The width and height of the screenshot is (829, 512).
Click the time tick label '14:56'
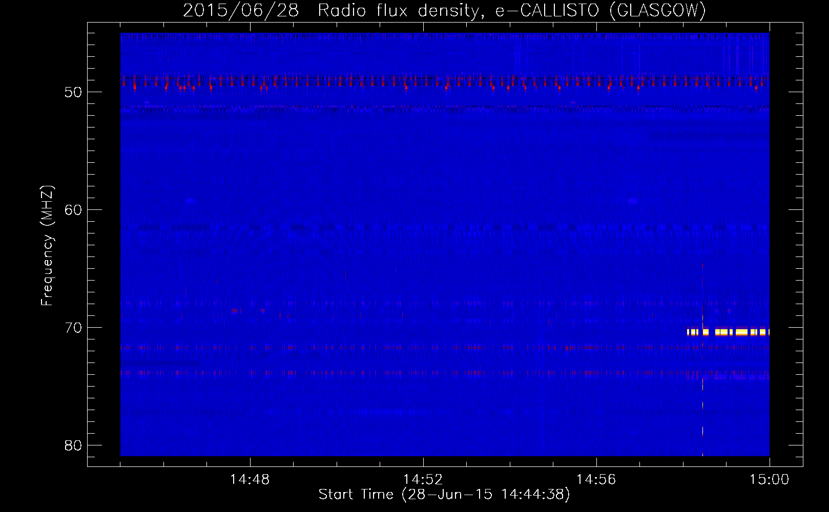click(596, 480)
